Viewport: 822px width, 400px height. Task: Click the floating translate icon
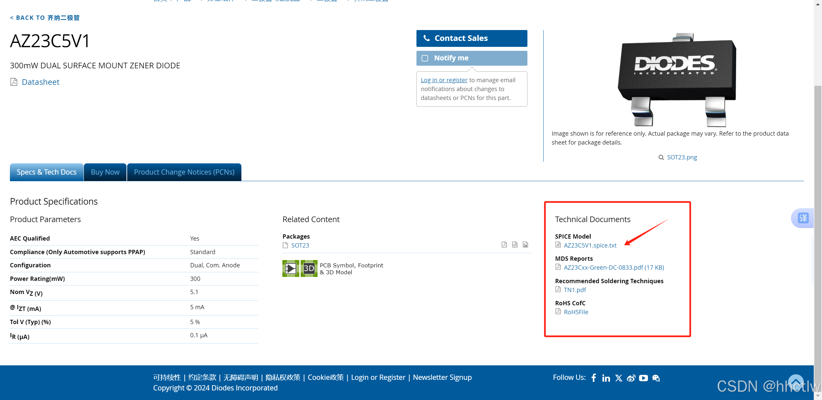tap(803, 218)
